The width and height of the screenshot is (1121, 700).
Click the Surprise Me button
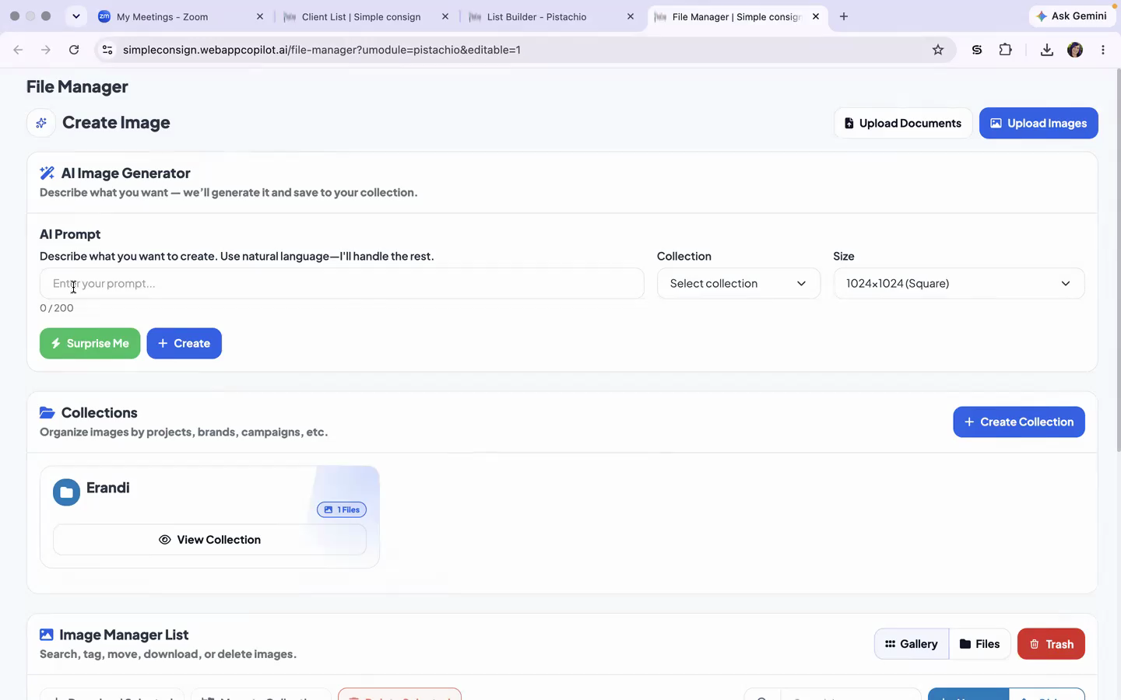90,343
